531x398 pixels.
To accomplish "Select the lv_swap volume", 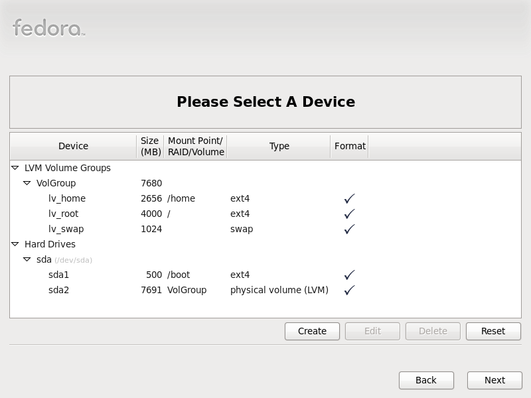I will [265, 229].
